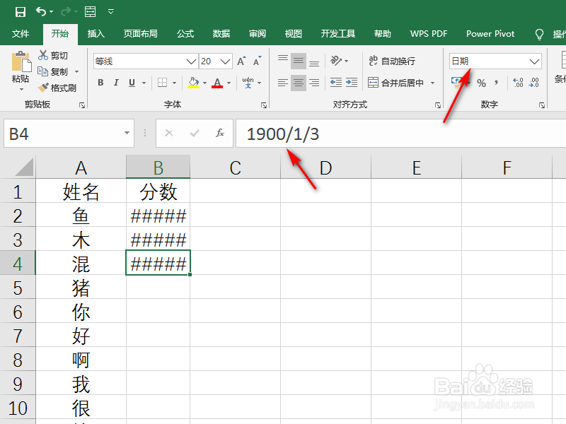Open the 公式 ribbon tab
This screenshot has width=566, height=424.
click(x=185, y=34)
